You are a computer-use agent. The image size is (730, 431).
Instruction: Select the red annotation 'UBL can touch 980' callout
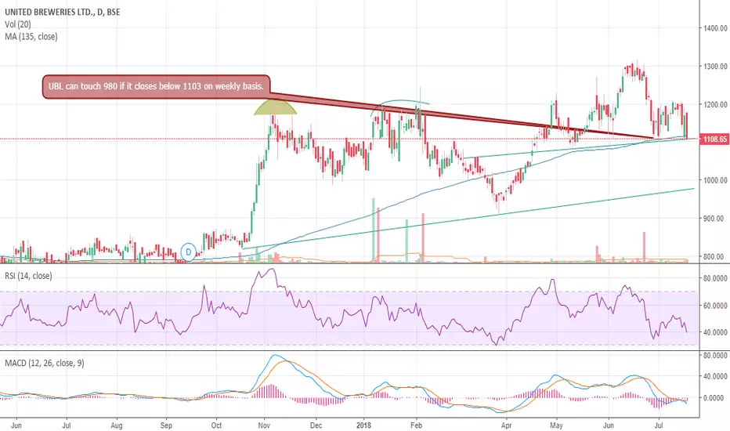(157, 86)
